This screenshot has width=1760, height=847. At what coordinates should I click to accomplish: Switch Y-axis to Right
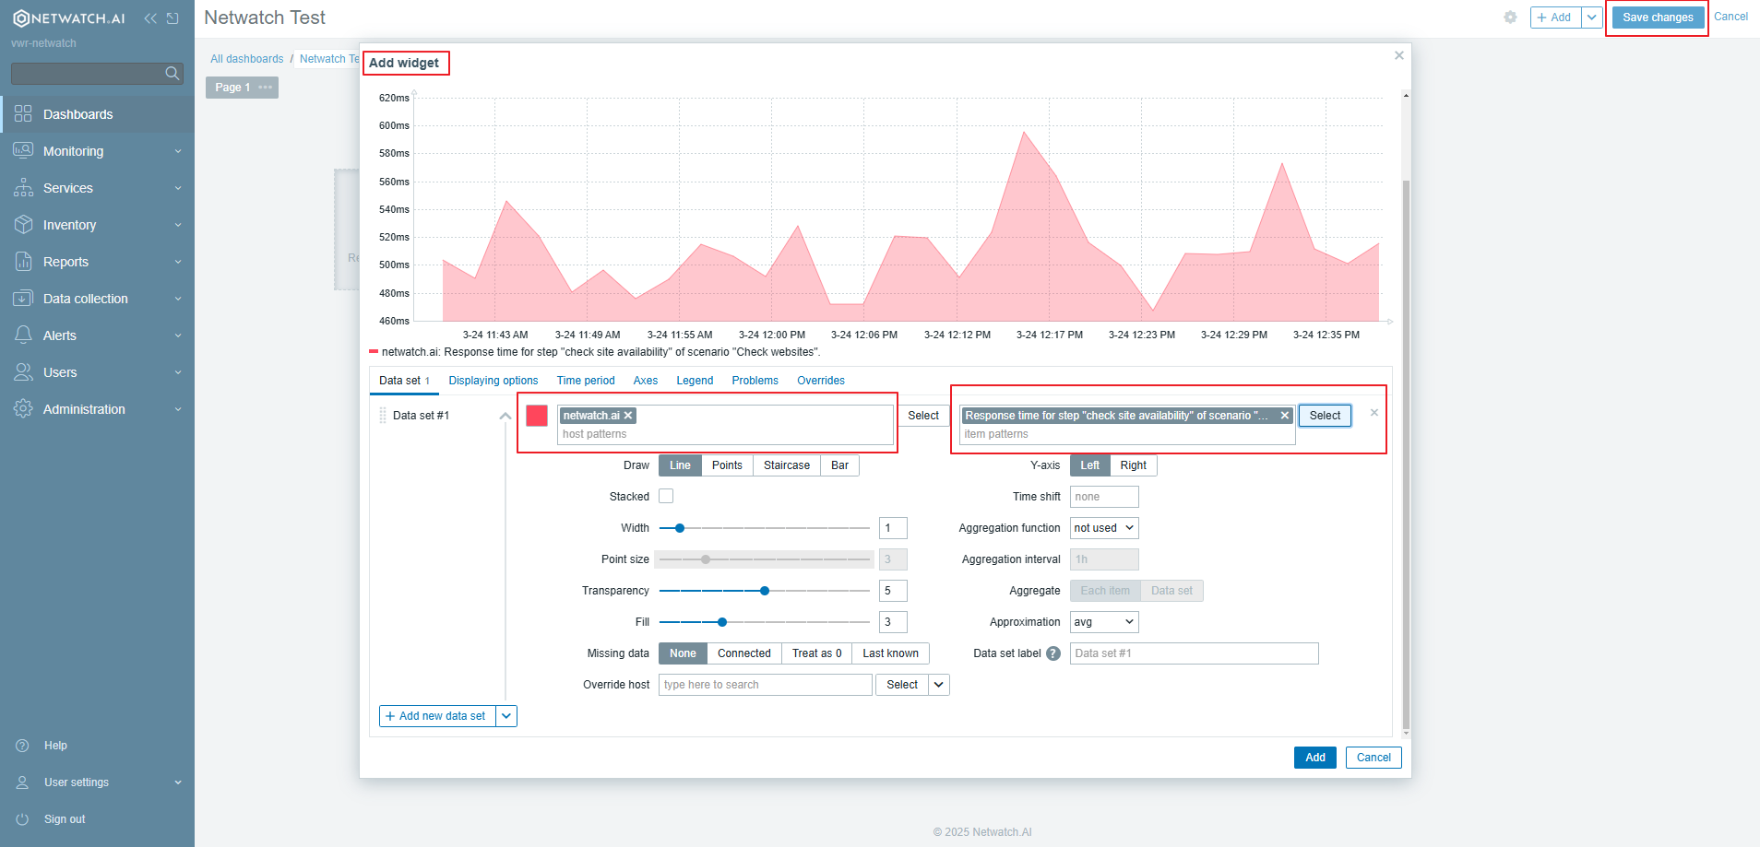[x=1133, y=465]
